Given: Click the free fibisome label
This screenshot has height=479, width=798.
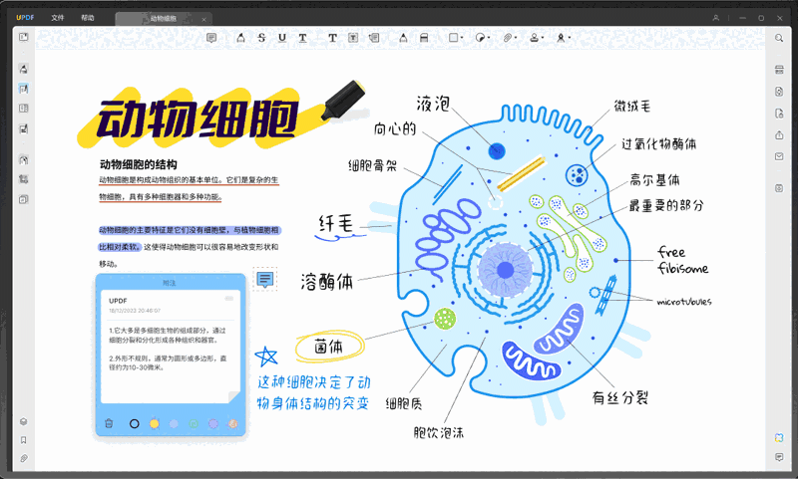Looking at the screenshot, I should 682,260.
